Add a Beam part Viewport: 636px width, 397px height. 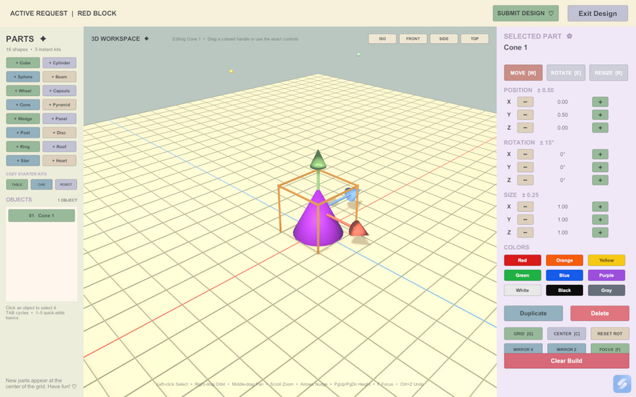tap(59, 77)
